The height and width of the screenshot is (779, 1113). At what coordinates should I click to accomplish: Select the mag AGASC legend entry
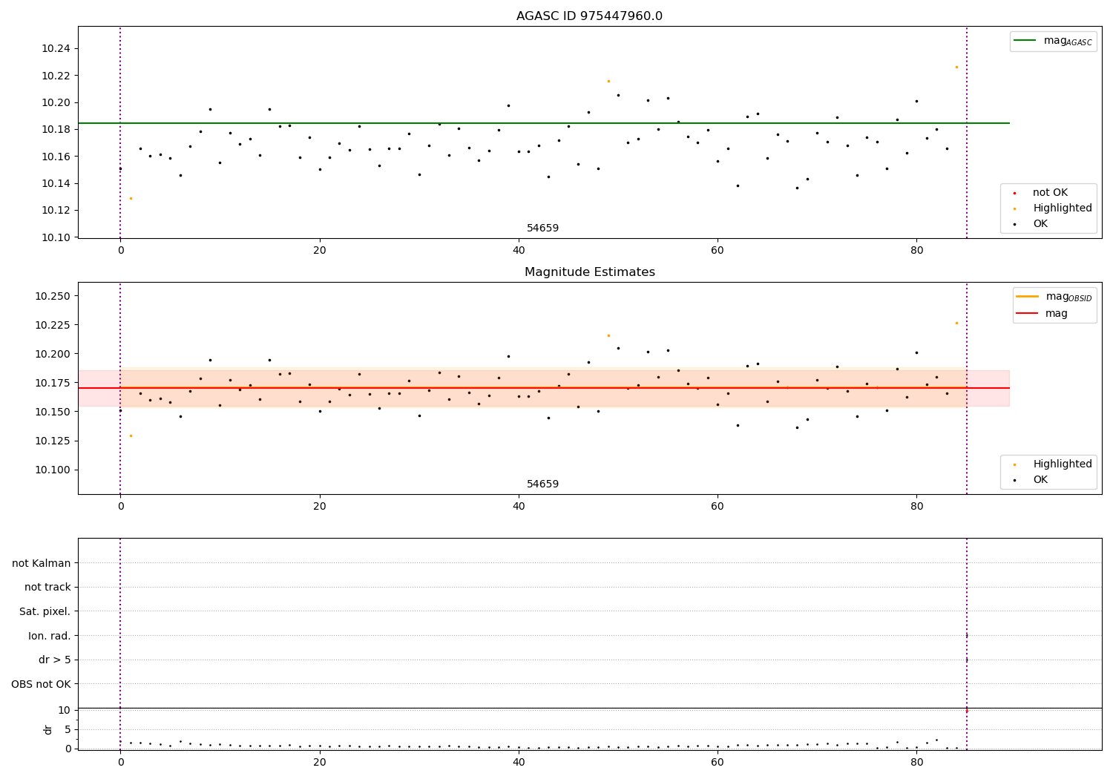(1053, 41)
